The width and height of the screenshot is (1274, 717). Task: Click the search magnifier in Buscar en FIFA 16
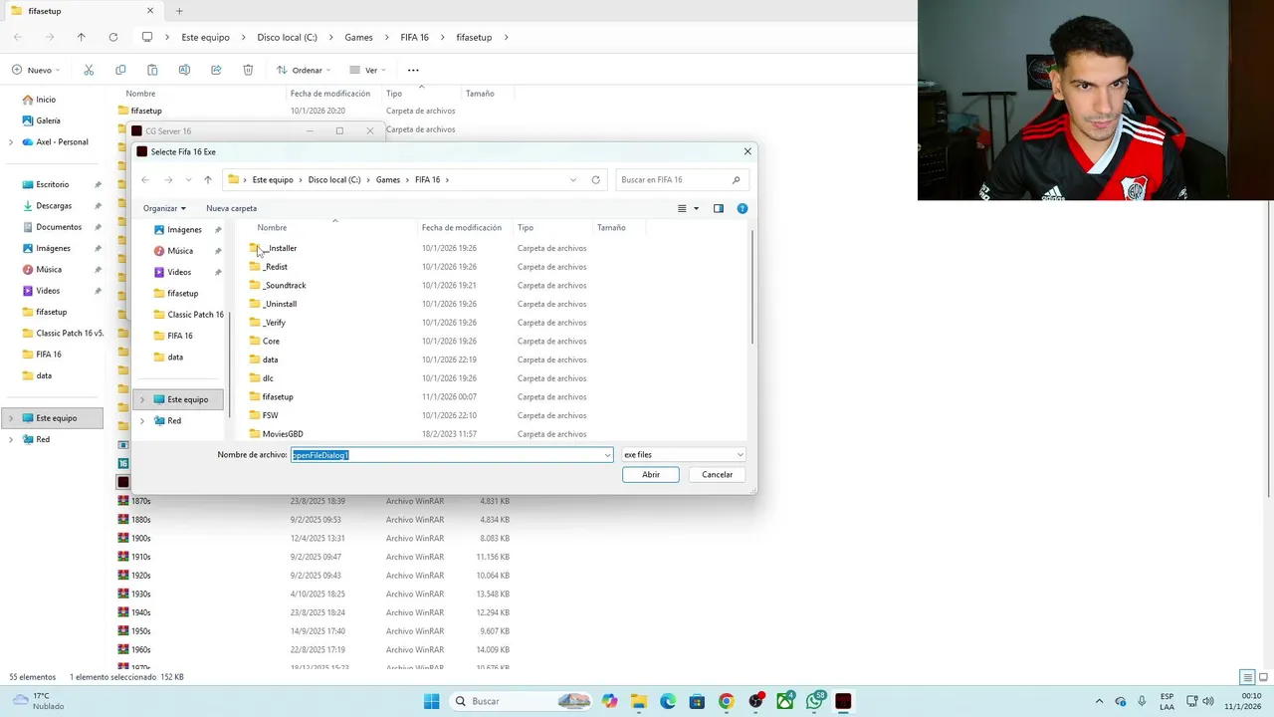[736, 180]
